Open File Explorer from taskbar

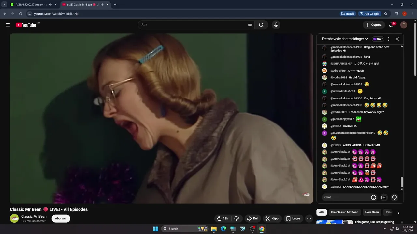tap(214, 229)
